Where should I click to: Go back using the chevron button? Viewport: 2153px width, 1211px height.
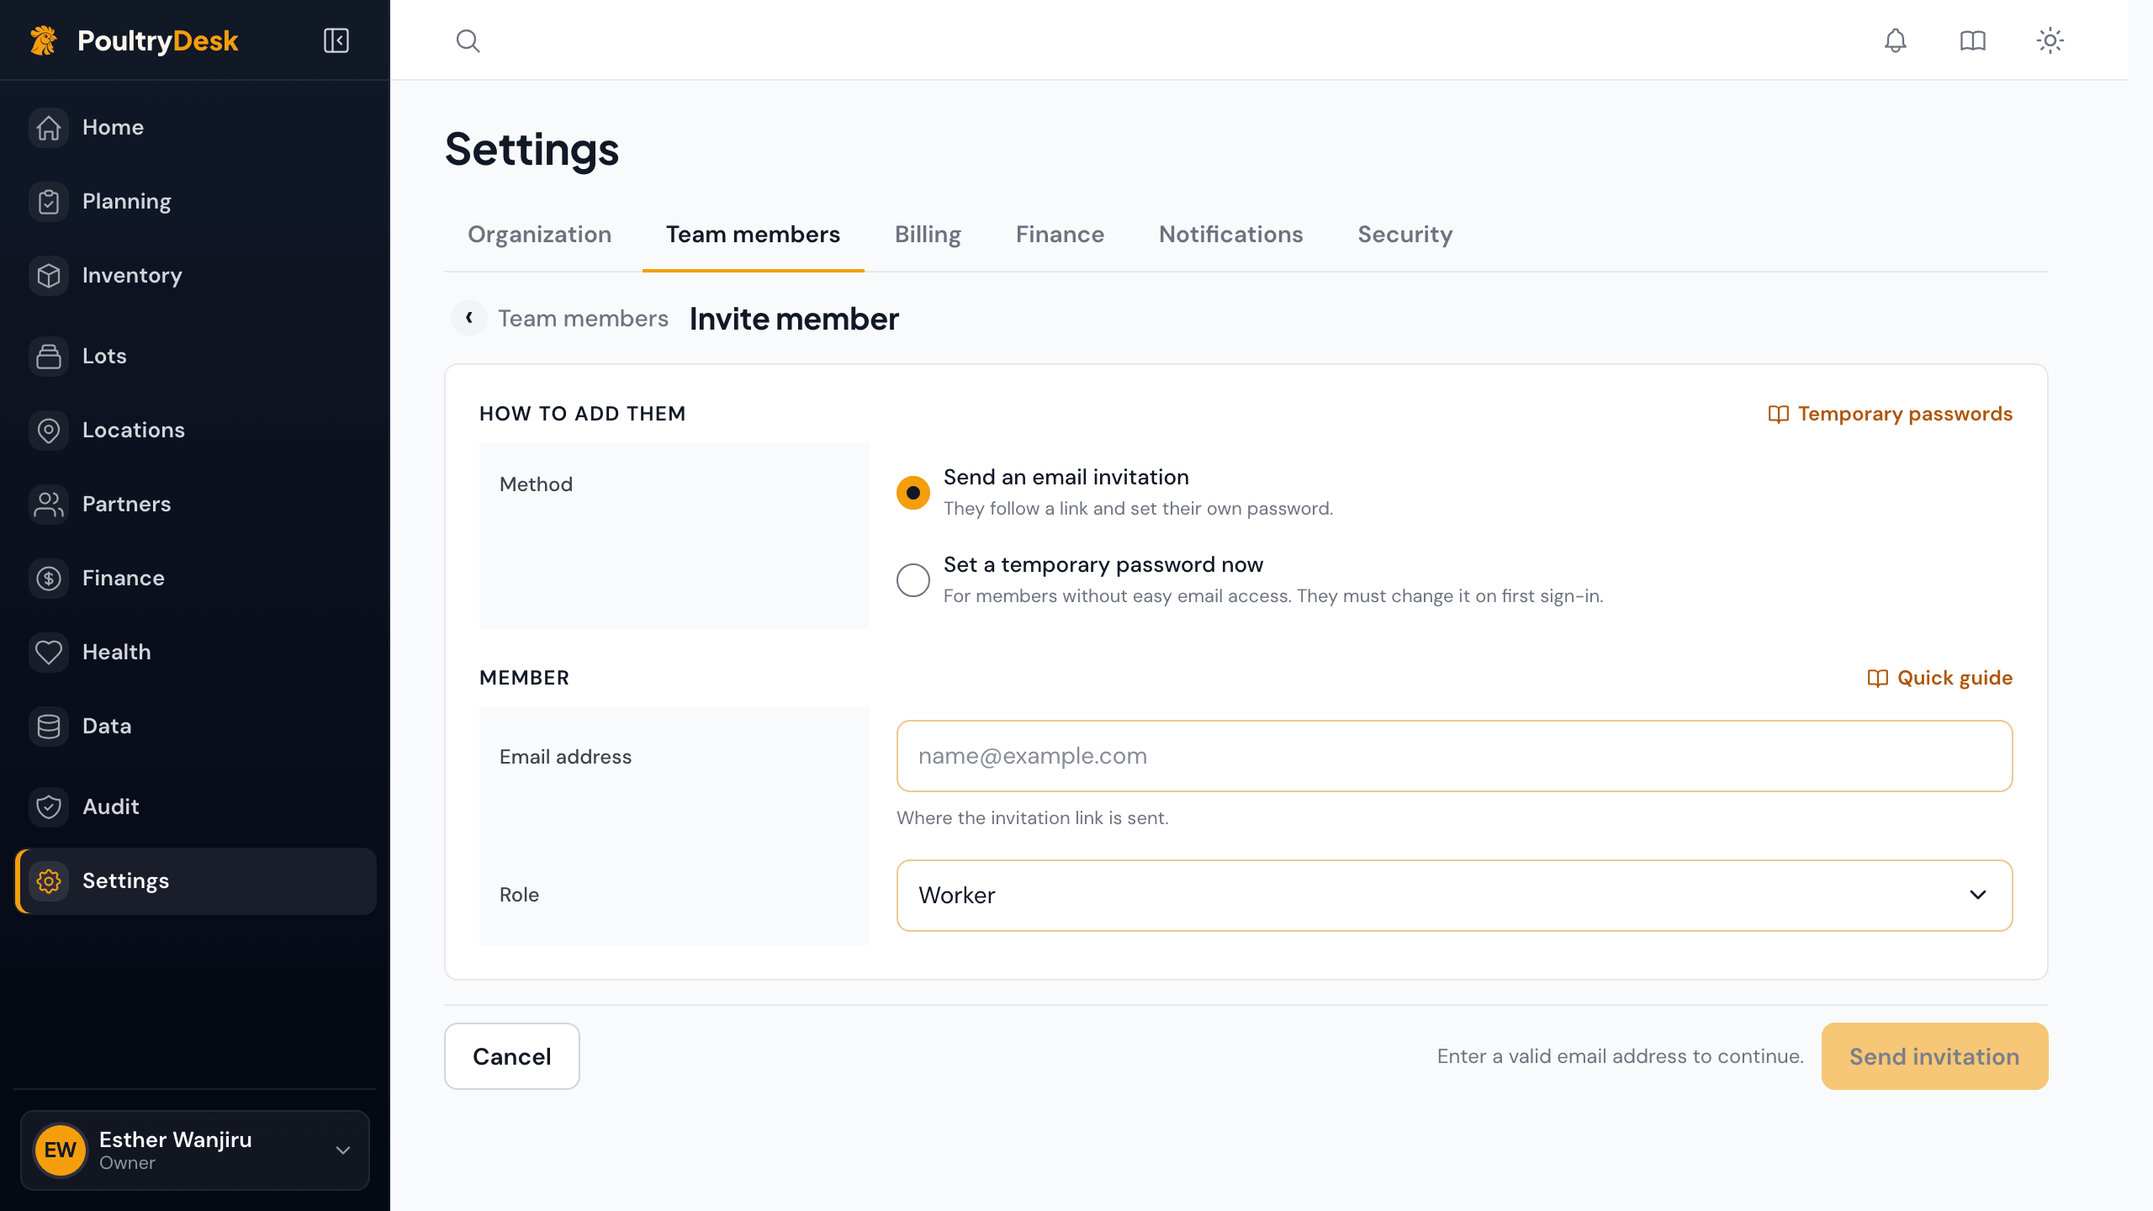pyautogui.click(x=469, y=318)
